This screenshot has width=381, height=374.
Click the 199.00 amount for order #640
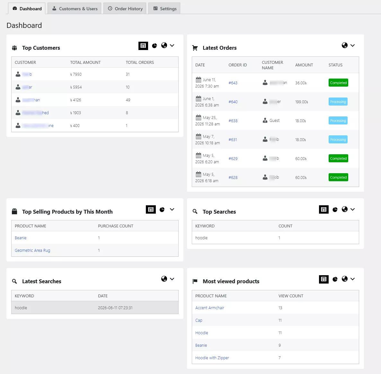302,102
